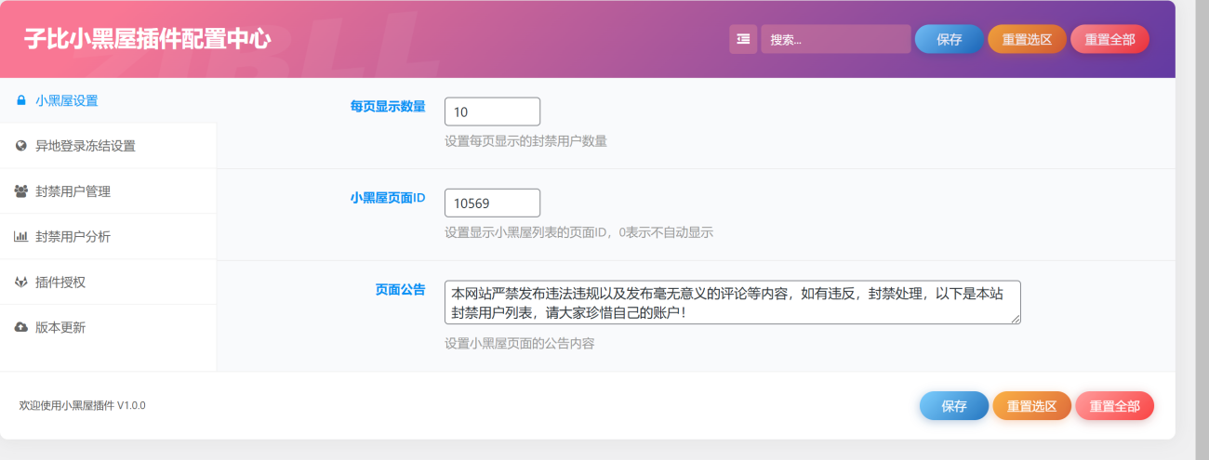Screen dimensions: 1209x460
Task: Switch to 异地登录冻结设置 section
Action: [x=86, y=146]
